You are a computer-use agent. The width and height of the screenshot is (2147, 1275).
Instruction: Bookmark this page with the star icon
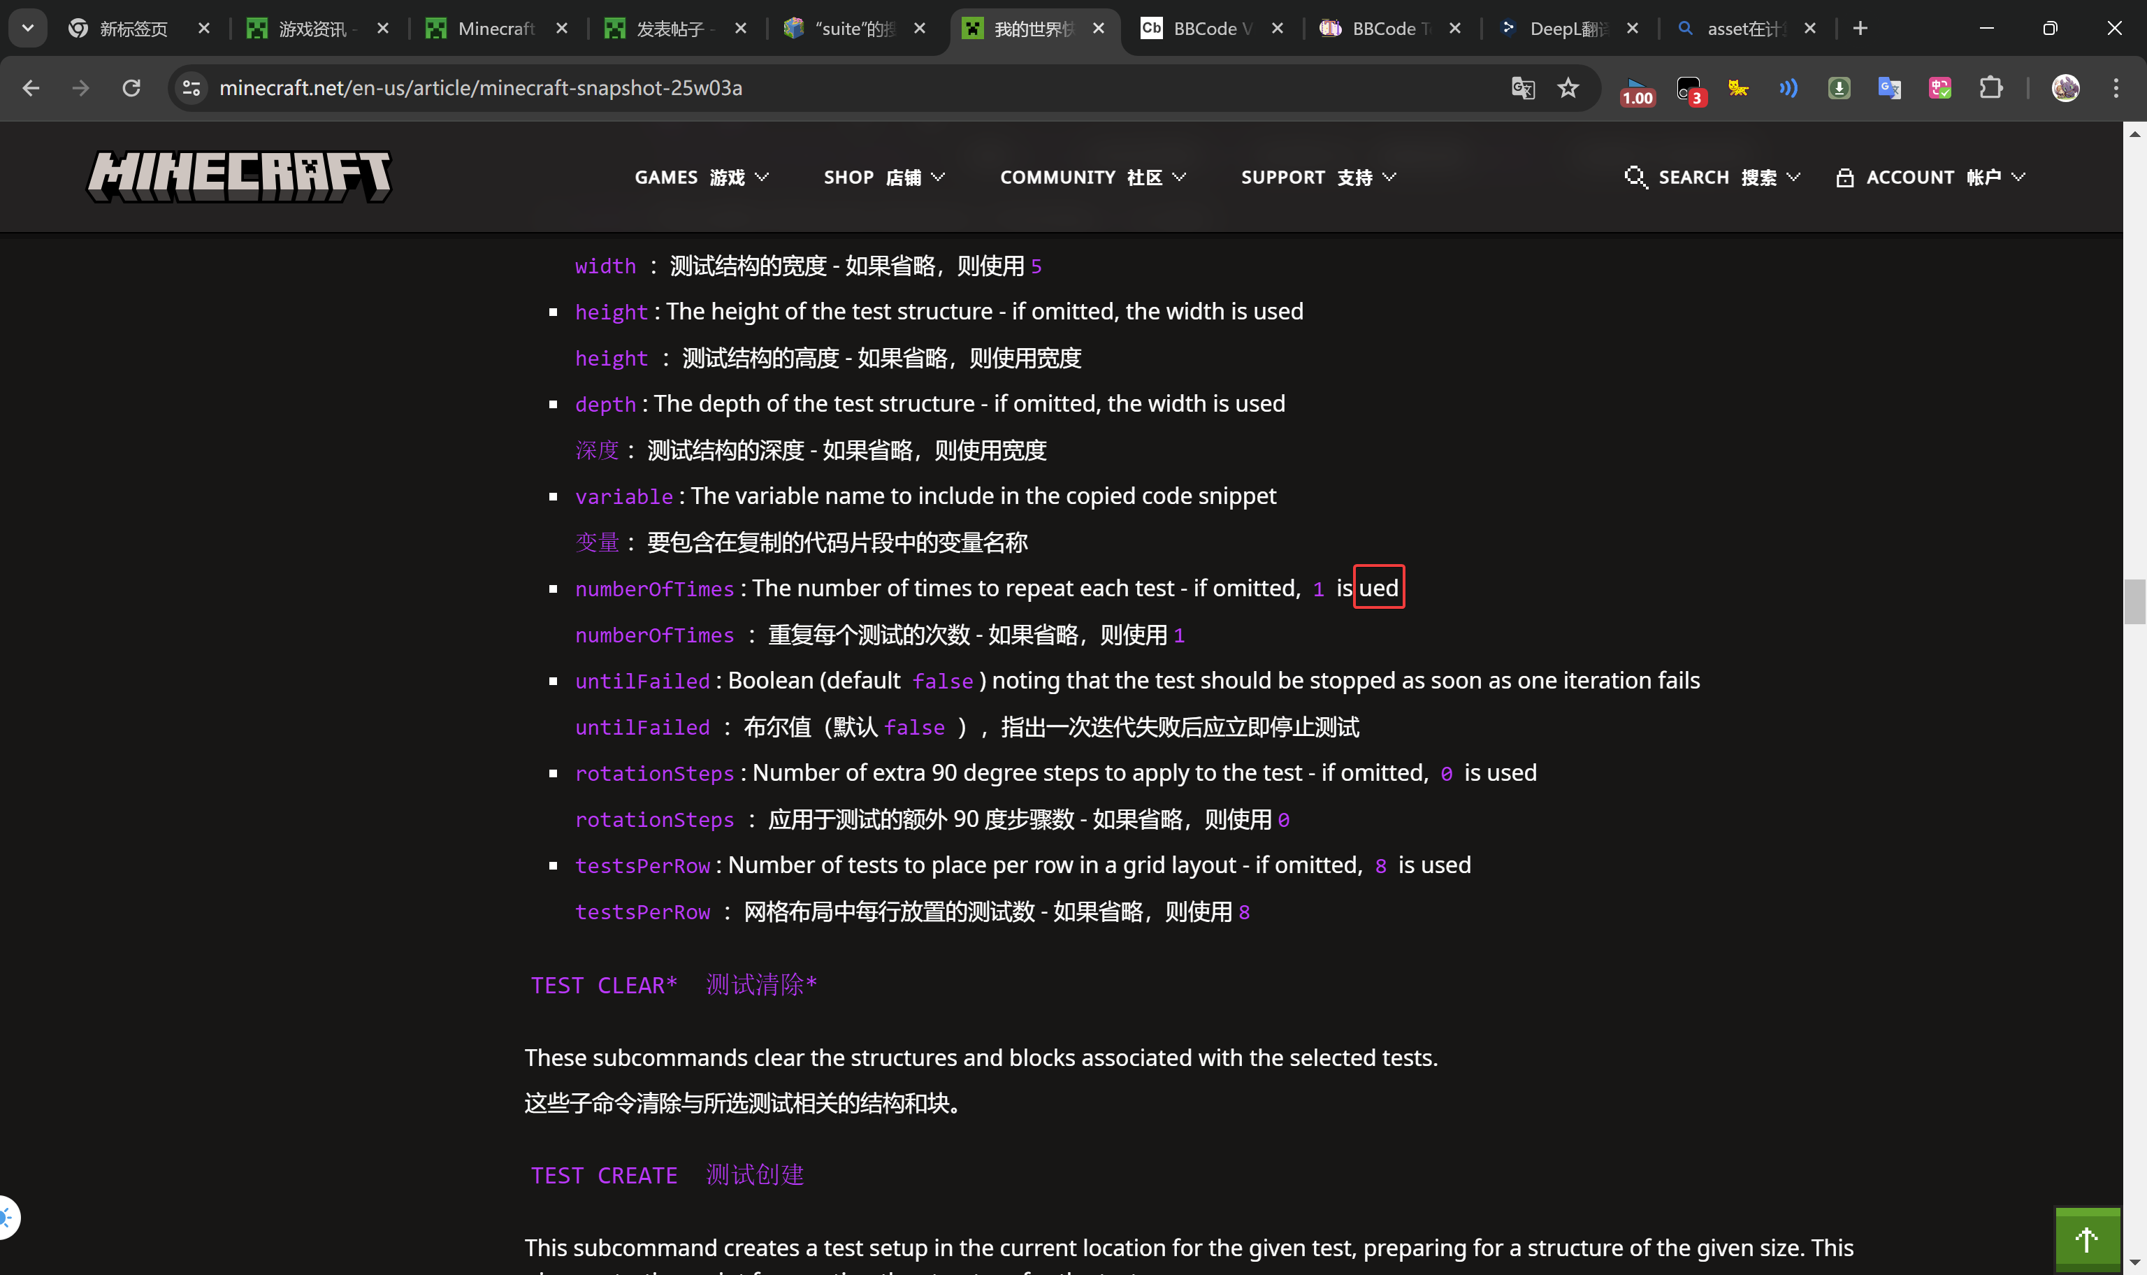[1568, 87]
